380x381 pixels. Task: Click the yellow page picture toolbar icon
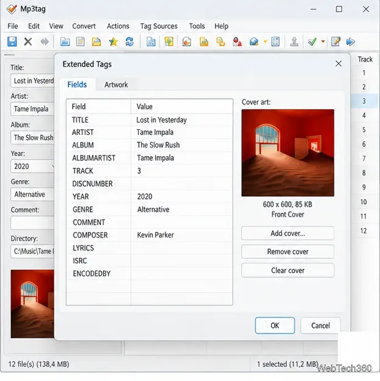tap(204, 42)
